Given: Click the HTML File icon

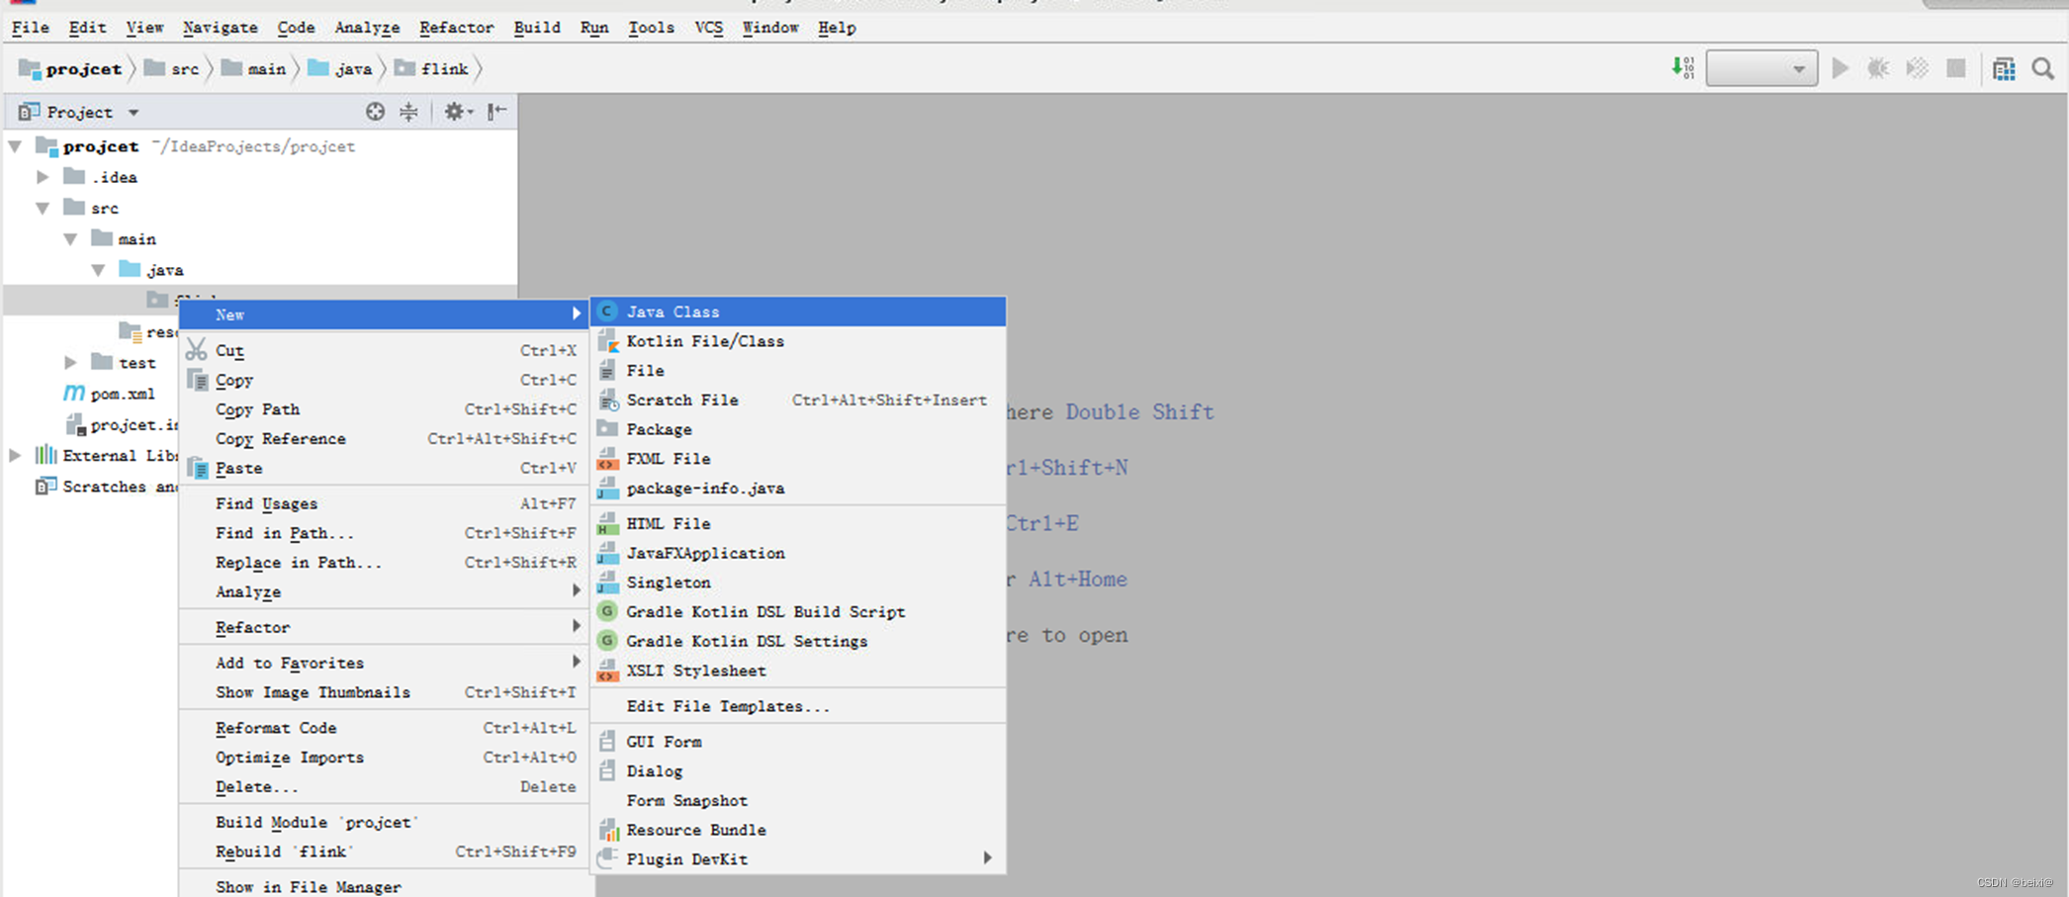Looking at the screenshot, I should pos(607,523).
